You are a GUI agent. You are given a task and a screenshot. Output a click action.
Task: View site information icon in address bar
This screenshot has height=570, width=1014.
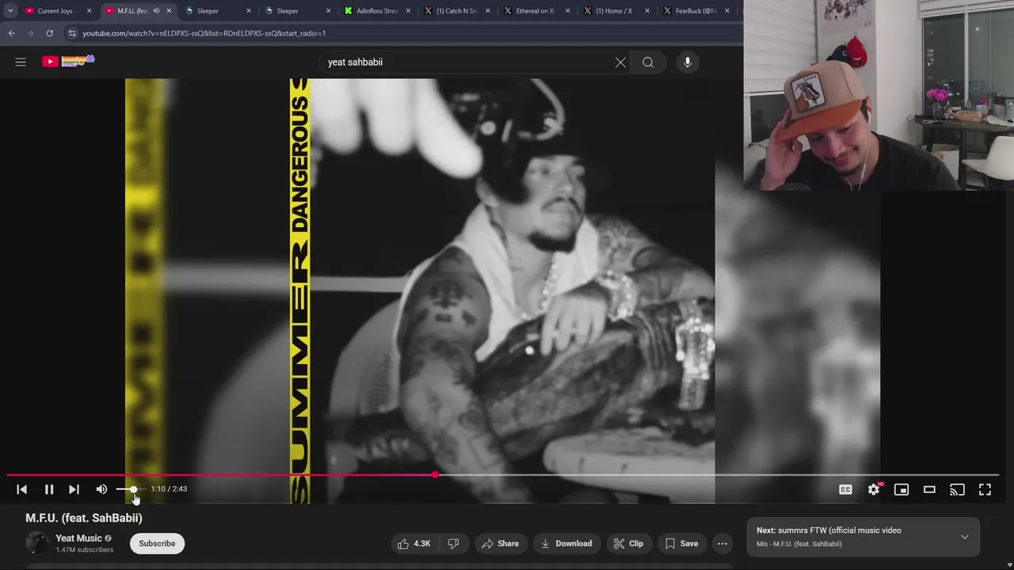tap(72, 33)
